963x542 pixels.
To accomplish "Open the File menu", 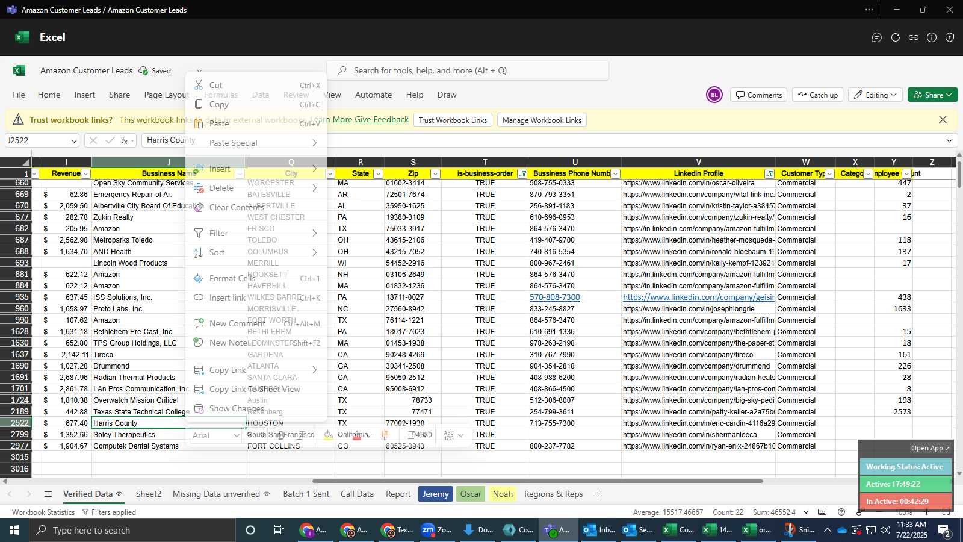I will pos(19,95).
